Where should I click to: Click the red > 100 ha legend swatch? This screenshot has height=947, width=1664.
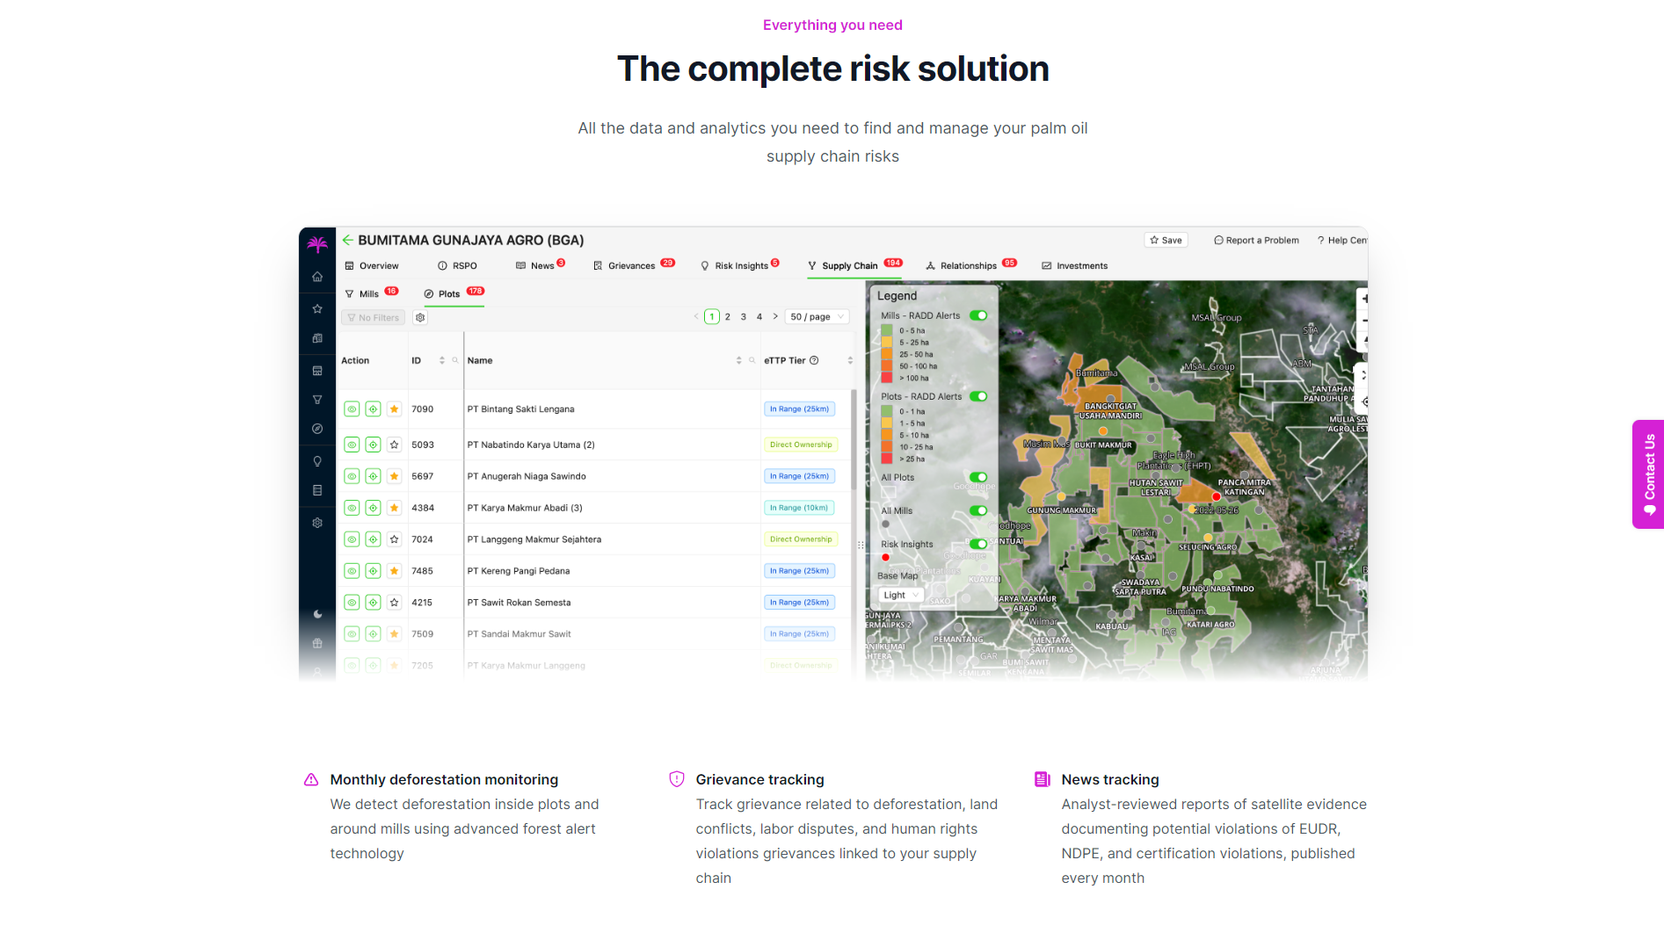click(887, 378)
